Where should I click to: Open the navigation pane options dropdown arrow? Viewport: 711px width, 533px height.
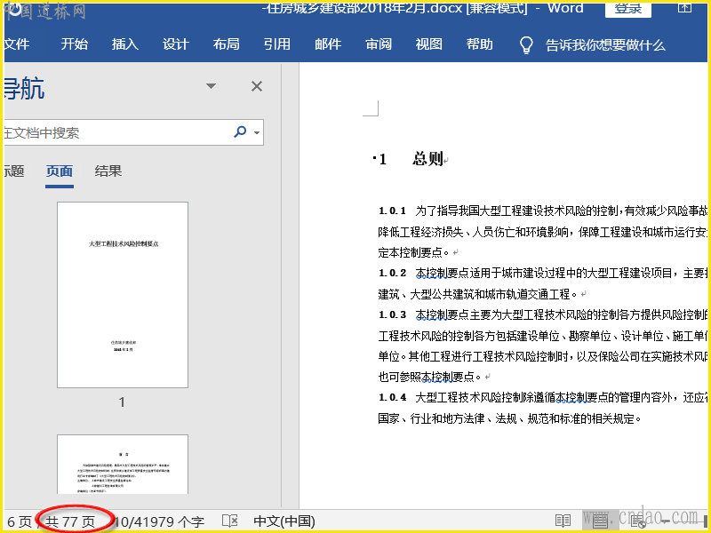[x=211, y=86]
